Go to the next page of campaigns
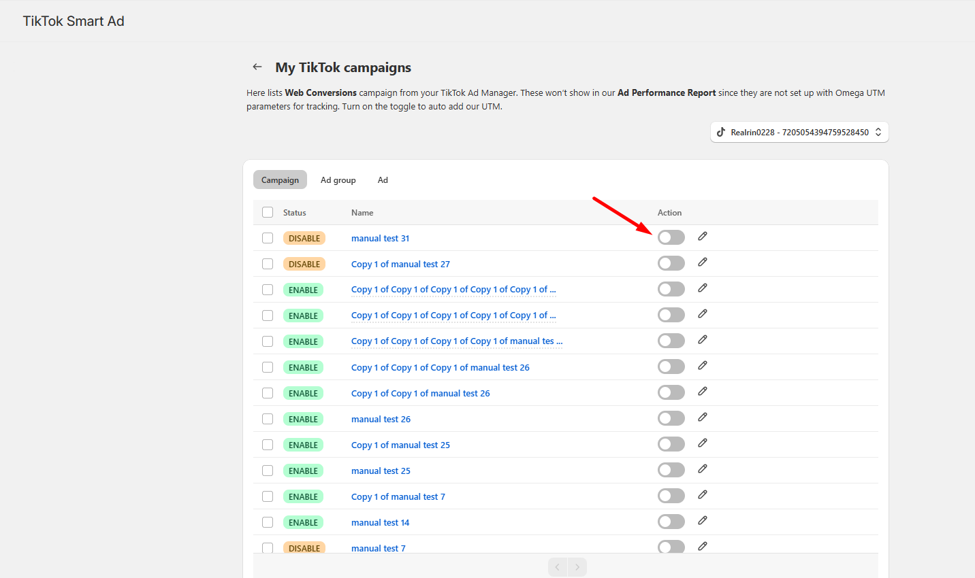Screen dimensions: 975x578 coord(577,567)
